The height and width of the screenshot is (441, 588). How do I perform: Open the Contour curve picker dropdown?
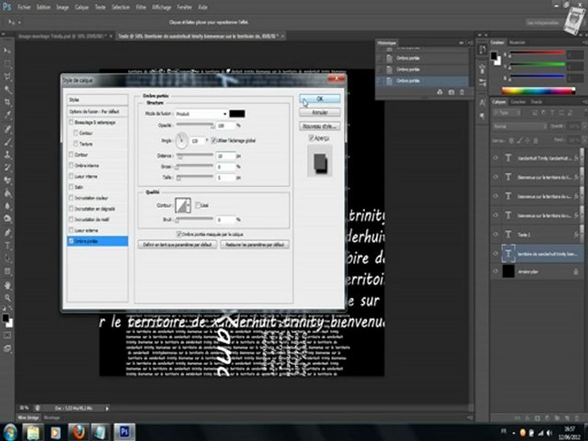click(x=188, y=205)
